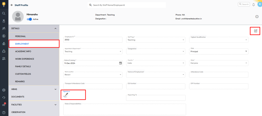Click the DOCUMENTS menu item
This screenshot has width=262, height=116.
18,97
